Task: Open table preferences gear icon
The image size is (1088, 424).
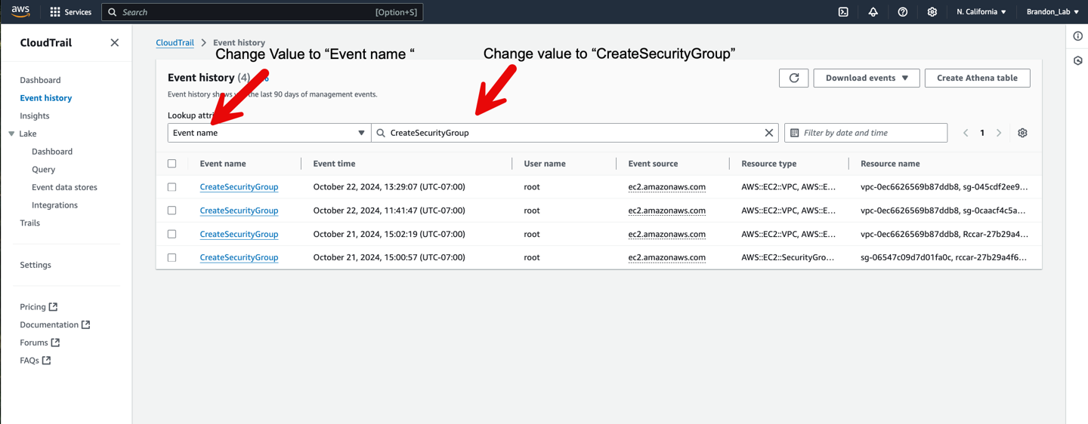Action: coord(1022,133)
